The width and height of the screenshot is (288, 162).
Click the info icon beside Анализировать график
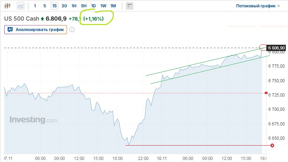tap(72, 30)
